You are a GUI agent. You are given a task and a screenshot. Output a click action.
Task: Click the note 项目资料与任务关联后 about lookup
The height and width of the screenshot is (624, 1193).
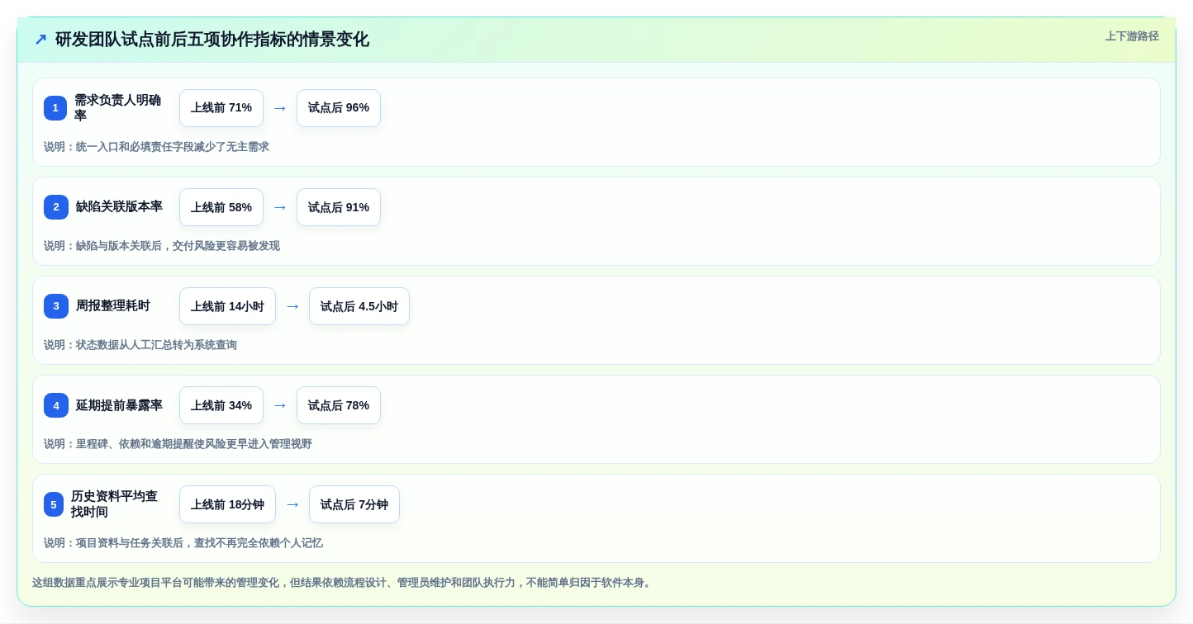183,543
